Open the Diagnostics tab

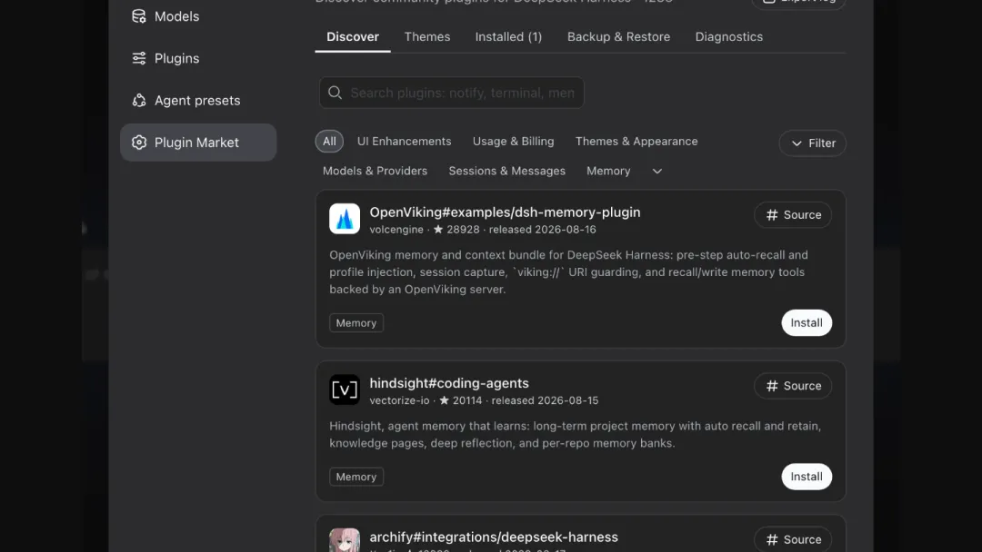pyautogui.click(x=729, y=37)
